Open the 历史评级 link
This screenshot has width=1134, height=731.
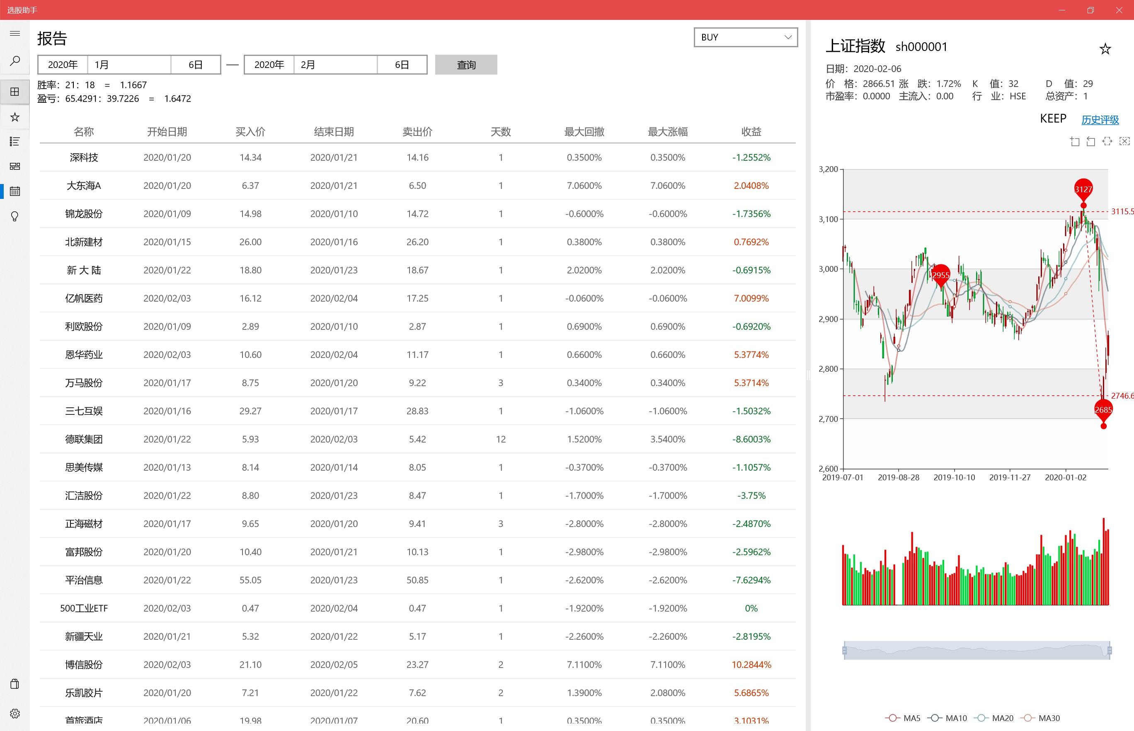point(1100,120)
